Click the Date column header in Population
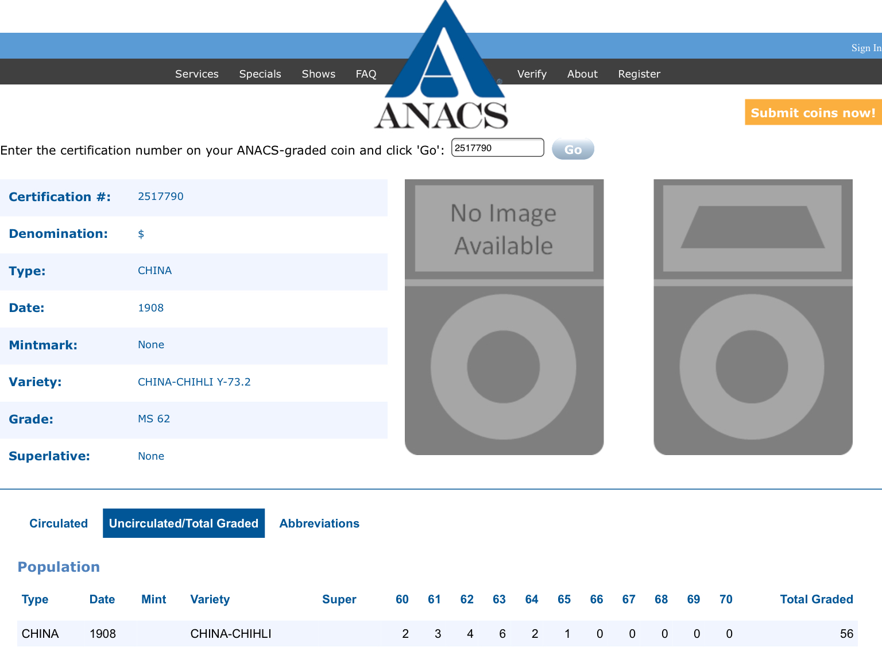Image resolution: width=882 pixels, height=670 pixels. (x=102, y=599)
